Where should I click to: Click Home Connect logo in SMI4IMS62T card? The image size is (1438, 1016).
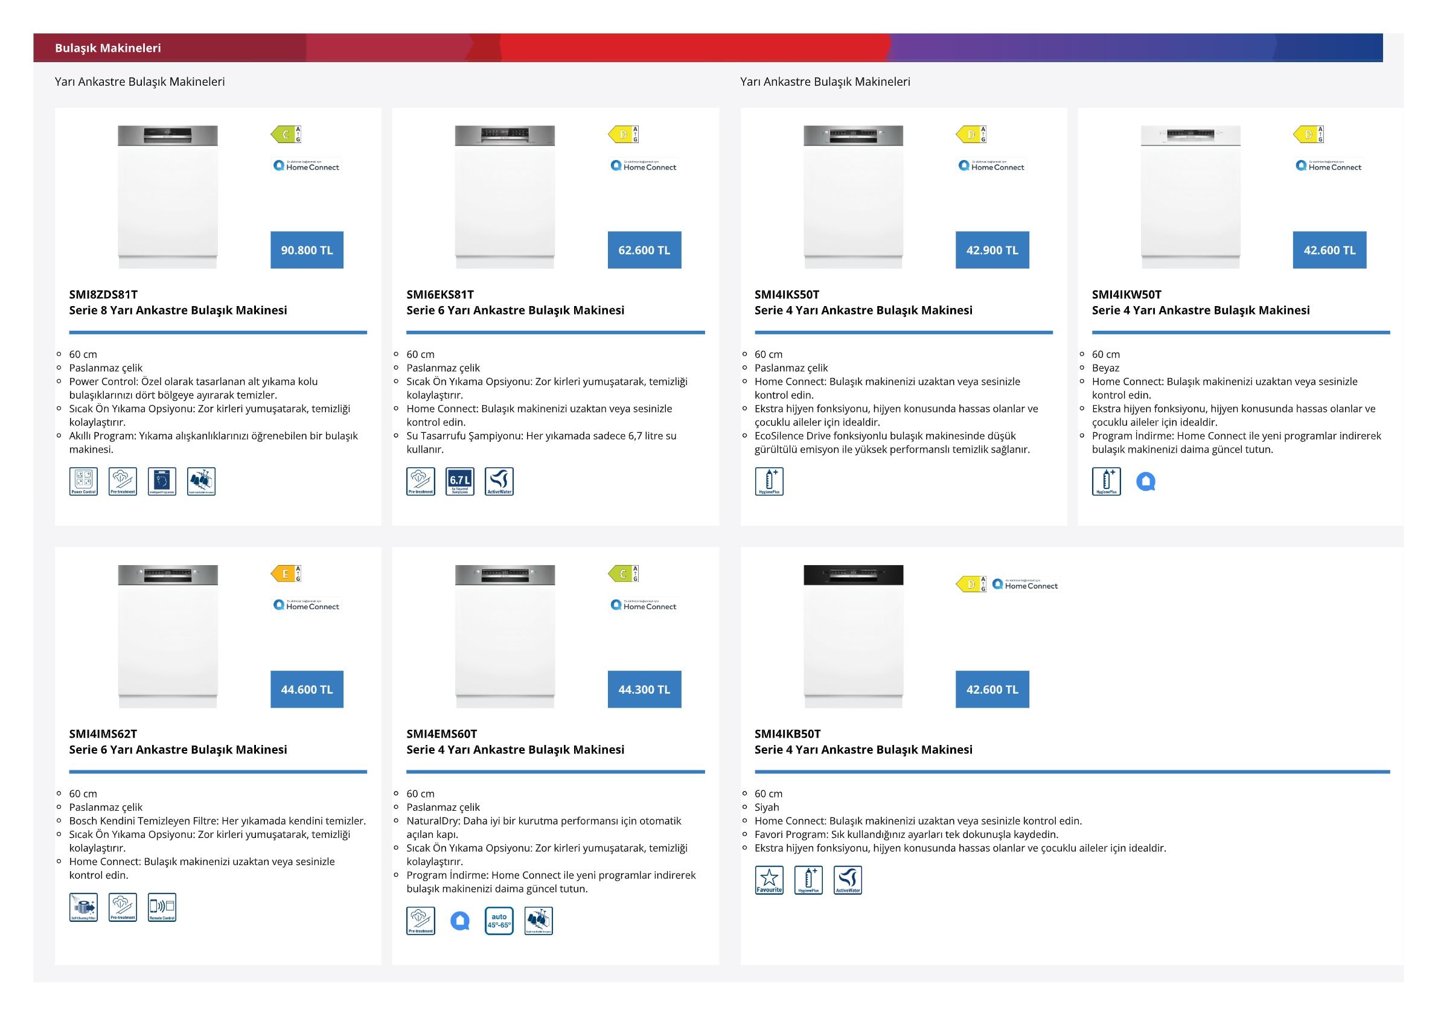click(x=306, y=604)
